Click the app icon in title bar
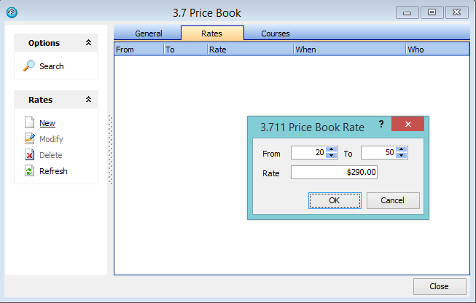476x303 pixels. (11, 12)
